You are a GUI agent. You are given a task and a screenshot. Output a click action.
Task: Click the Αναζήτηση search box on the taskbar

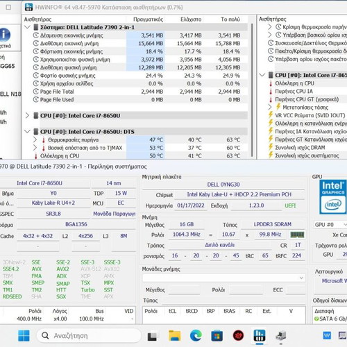coord(89,336)
